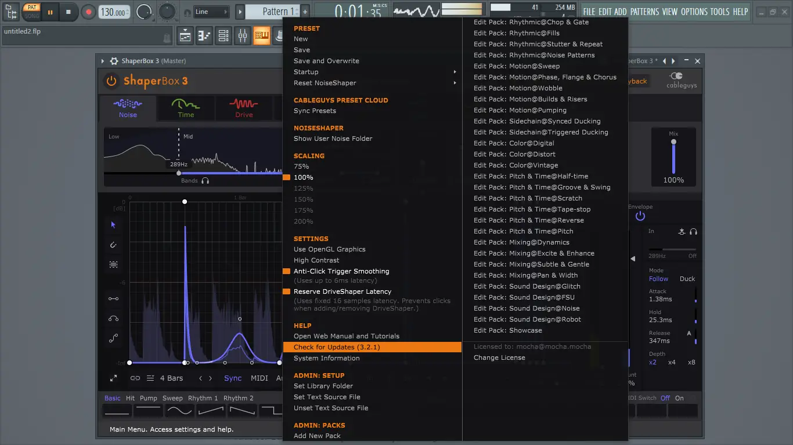Click the envelope input headphones icon
Viewport: 793px width, 445px height.
(x=693, y=232)
